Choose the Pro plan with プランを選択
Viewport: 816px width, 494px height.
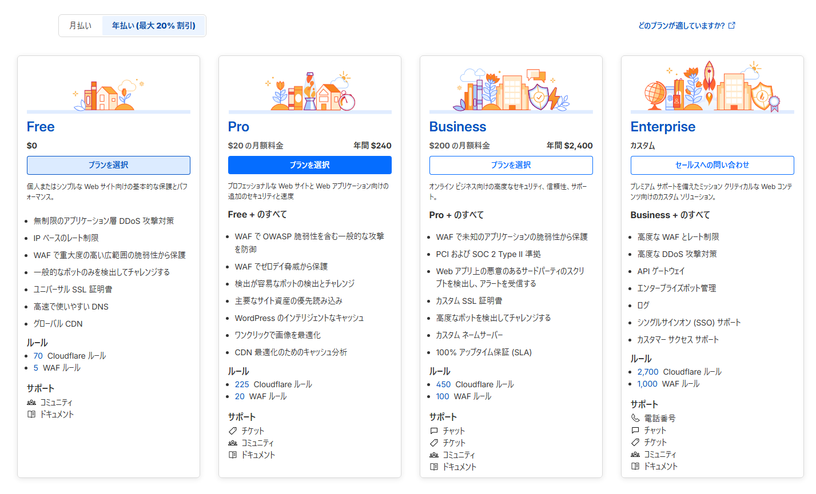(309, 165)
